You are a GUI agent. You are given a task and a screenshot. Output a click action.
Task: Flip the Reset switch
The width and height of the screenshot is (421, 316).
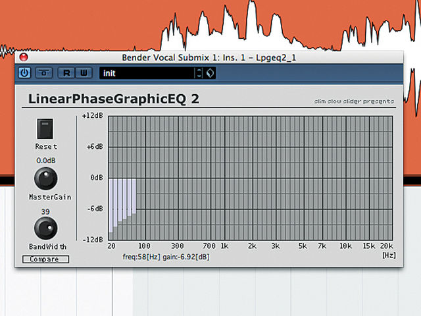click(x=45, y=129)
